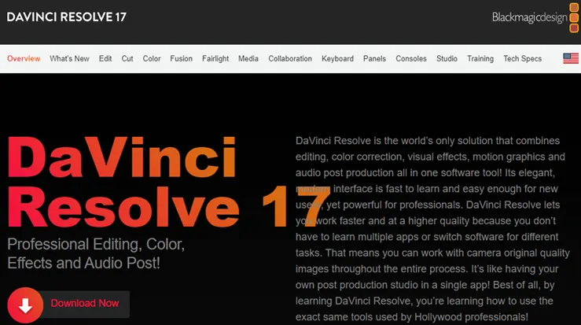Open the Tech Specs tab
Screen dimensions: 581x325
523,58
